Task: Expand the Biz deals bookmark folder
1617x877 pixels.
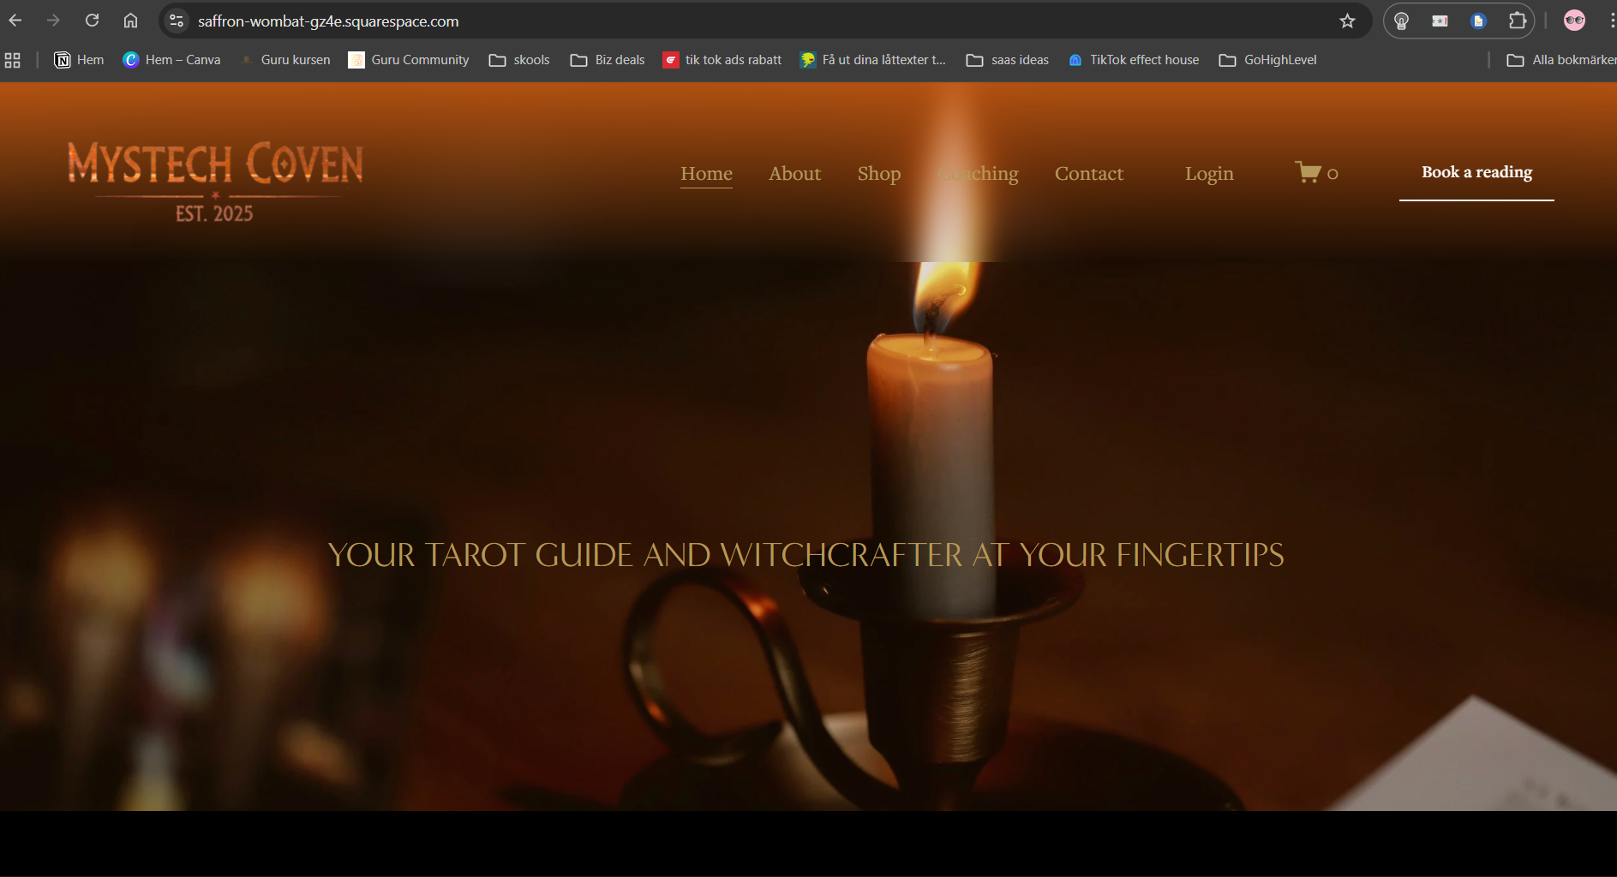Action: pos(606,59)
